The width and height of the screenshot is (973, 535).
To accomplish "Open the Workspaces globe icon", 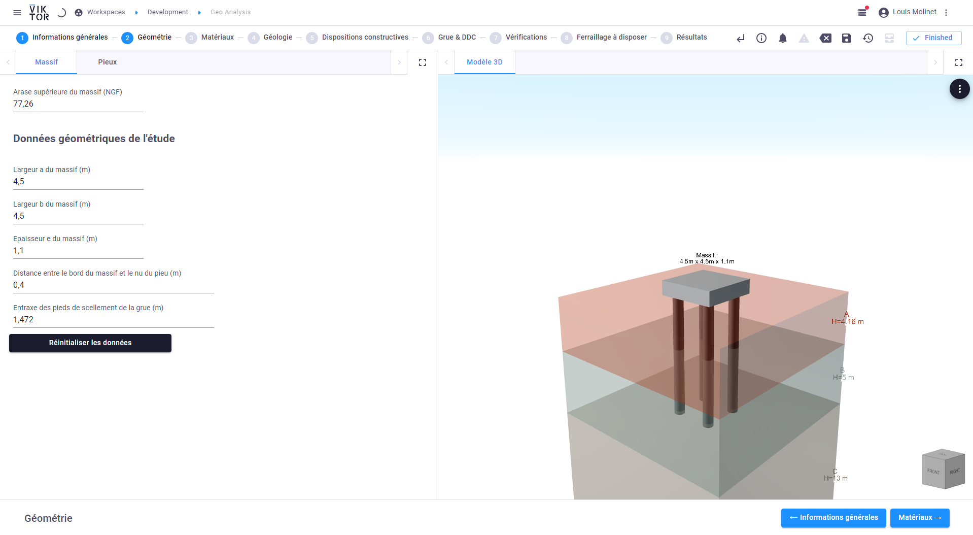I will click(79, 13).
